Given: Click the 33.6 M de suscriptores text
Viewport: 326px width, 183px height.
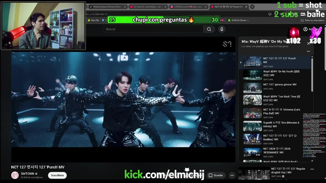Looking at the screenshot, I should [x=32, y=177].
